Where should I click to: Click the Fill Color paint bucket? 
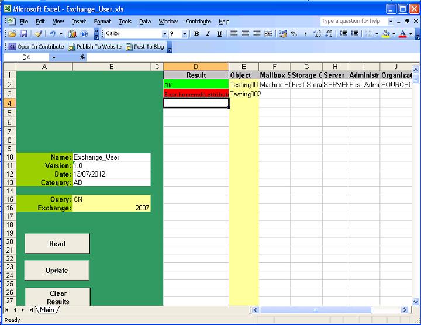[x=385, y=34]
